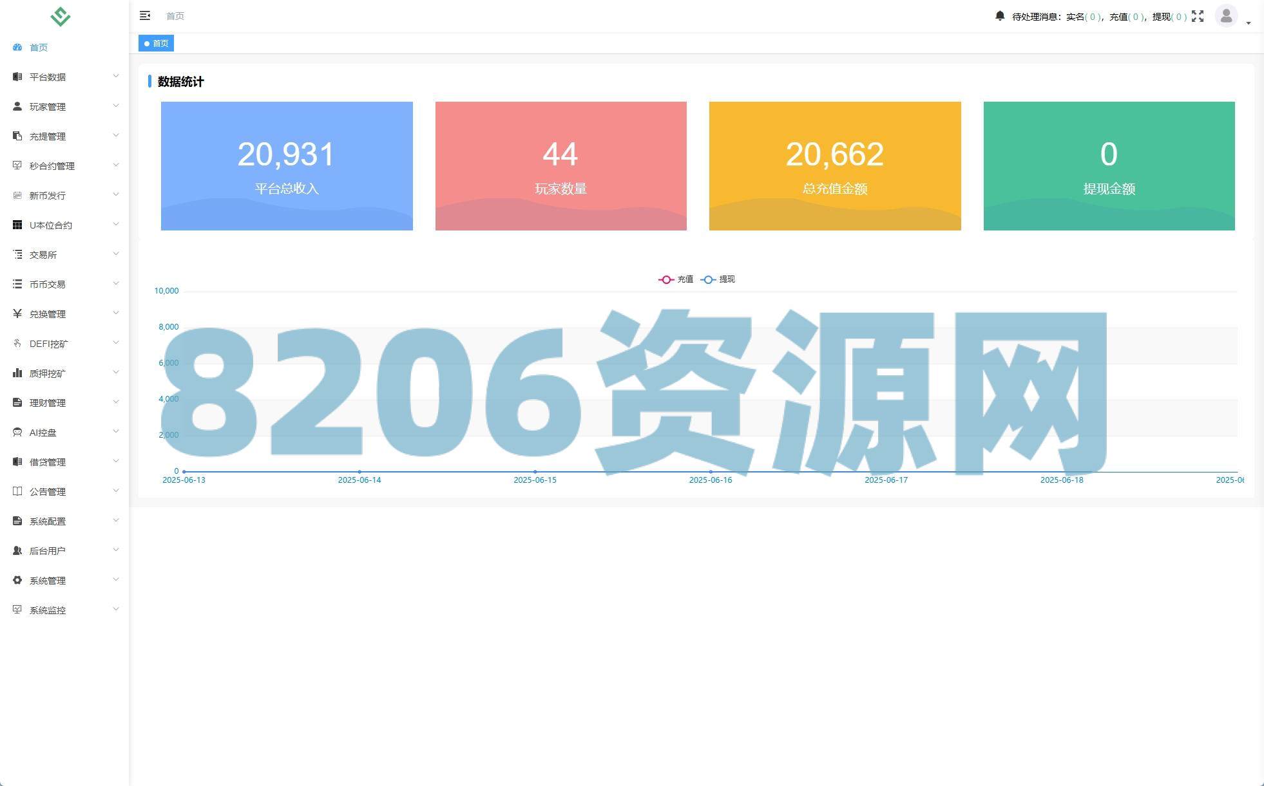Click the sidebar collapse hamburger icon
The height and width of the screenshot is (786, 1264).
coord(145,15)
